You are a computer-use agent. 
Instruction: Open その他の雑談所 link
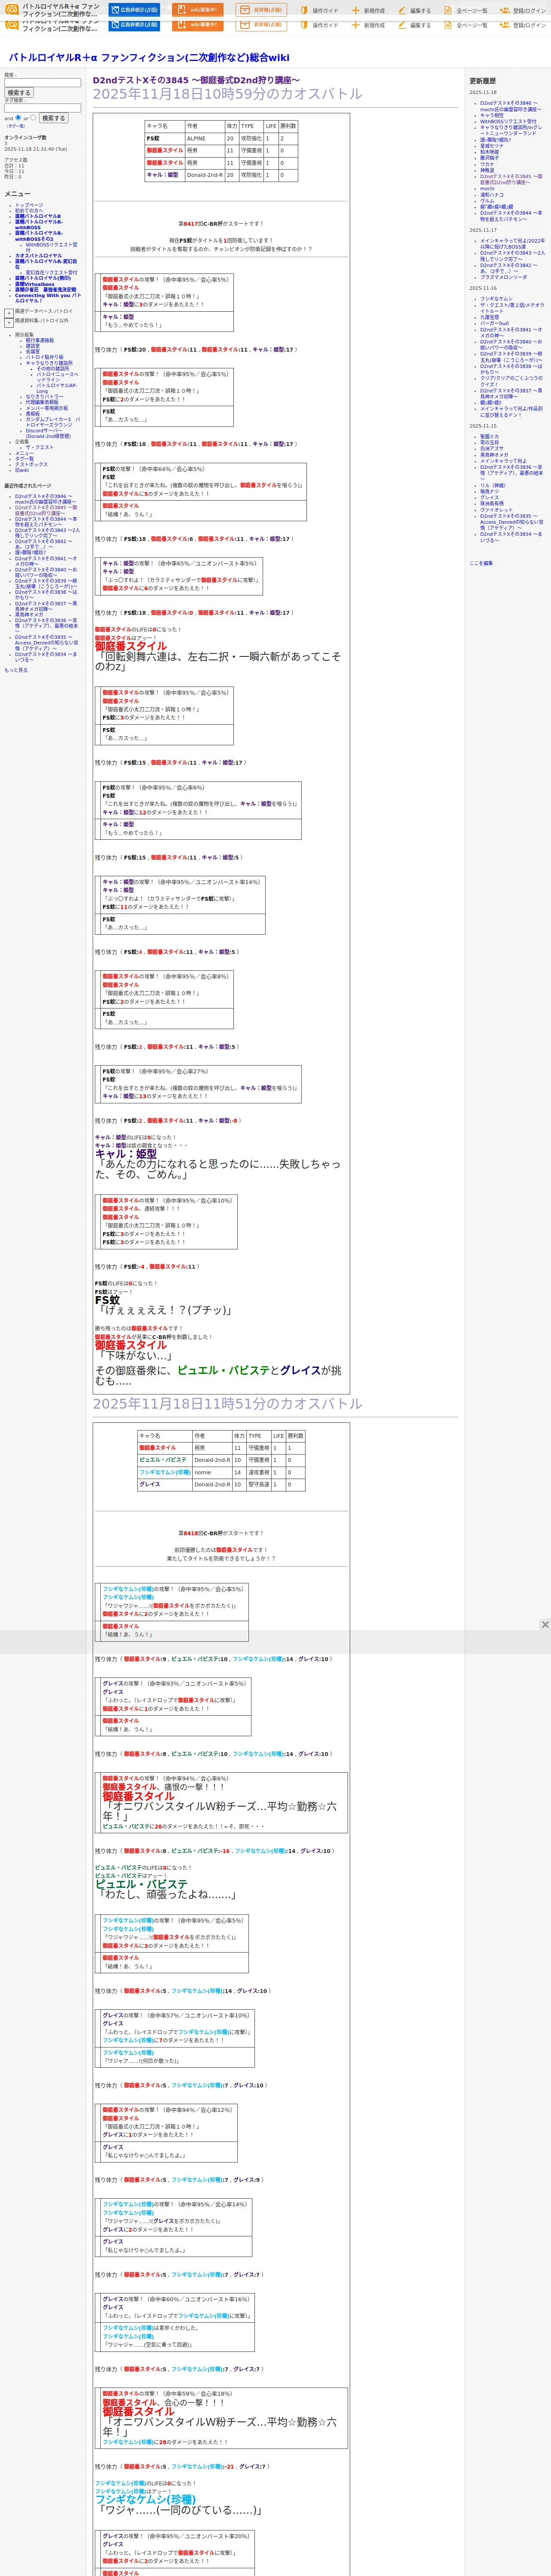[53, 369]
